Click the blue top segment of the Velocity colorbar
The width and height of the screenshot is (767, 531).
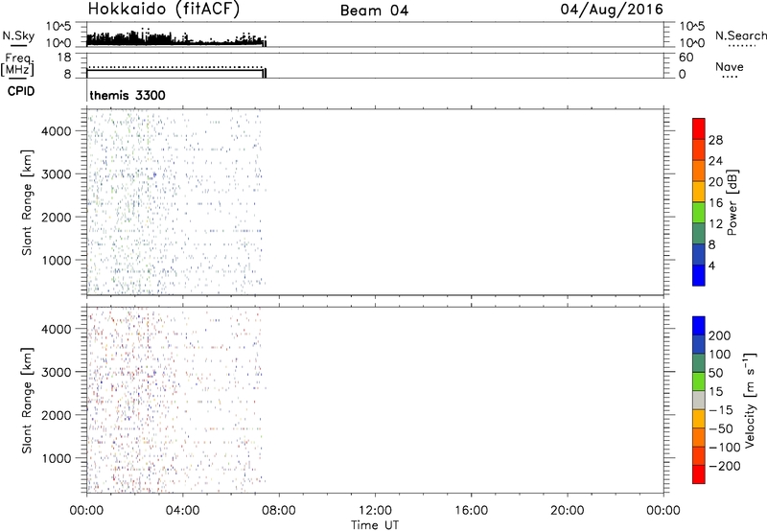tap(699, 326)
